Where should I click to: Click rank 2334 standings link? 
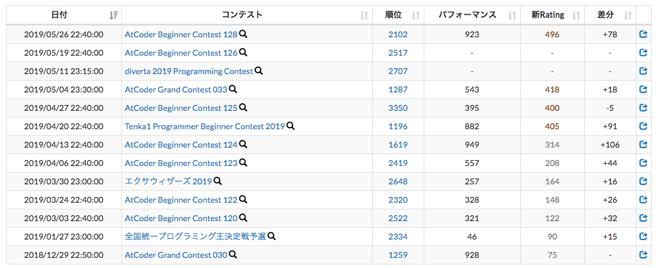click(x=398, y=237)
